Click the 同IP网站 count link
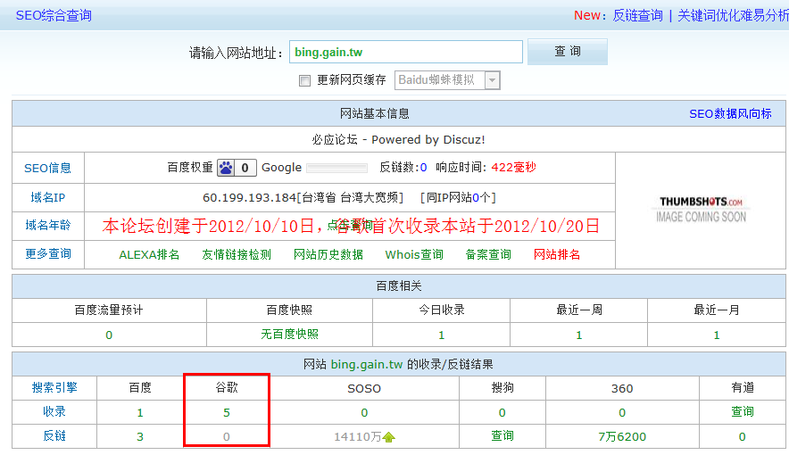 pos(476,197)
